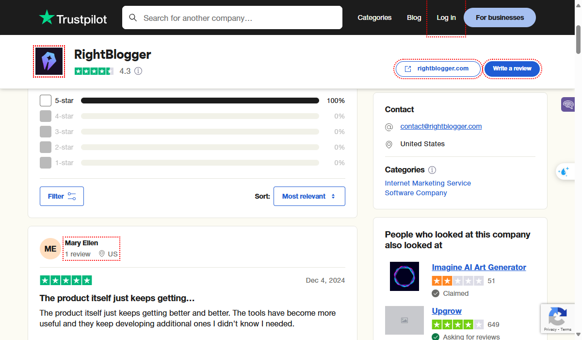Screen dimensions: 582x340
Task: Open the purple brain extension icon
Action: click(568, 104)
